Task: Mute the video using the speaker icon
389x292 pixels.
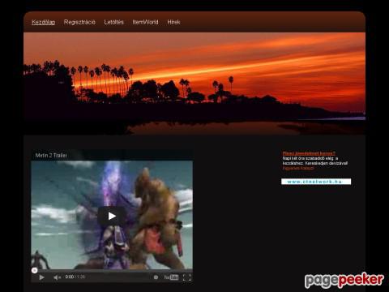Action: (57, 277)
